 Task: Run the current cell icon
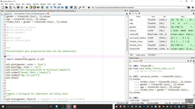pos(31,7)
